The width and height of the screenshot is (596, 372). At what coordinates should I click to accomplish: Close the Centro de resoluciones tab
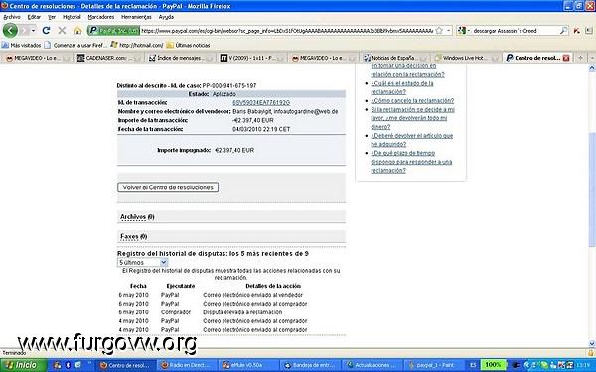pos(566,58)
